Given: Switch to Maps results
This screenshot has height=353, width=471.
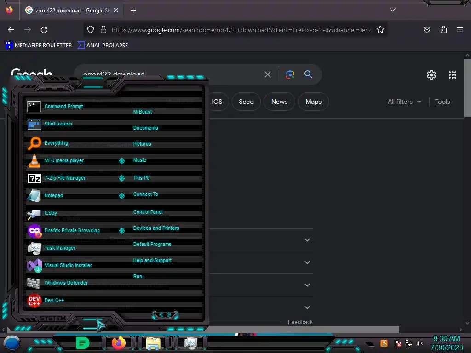Looking at the screenshot, I should [313, 102].
